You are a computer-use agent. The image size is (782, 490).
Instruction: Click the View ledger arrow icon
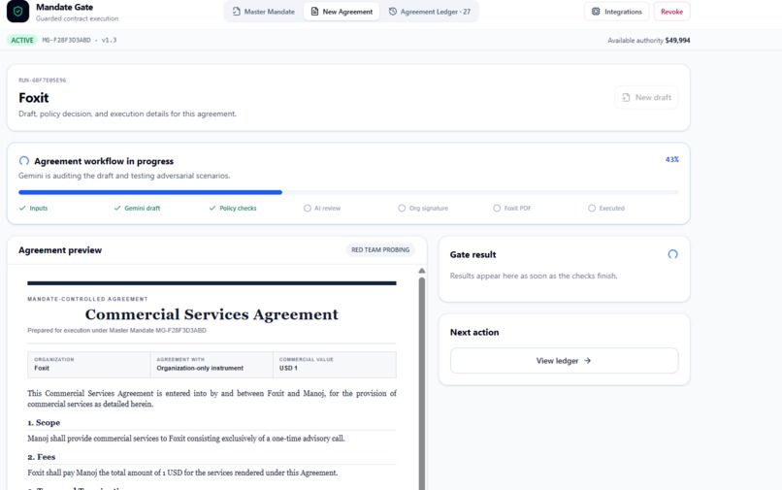click(588, 360)
